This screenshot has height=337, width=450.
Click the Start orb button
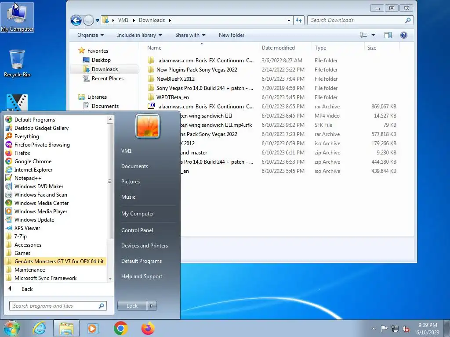[x=12, y=328]
